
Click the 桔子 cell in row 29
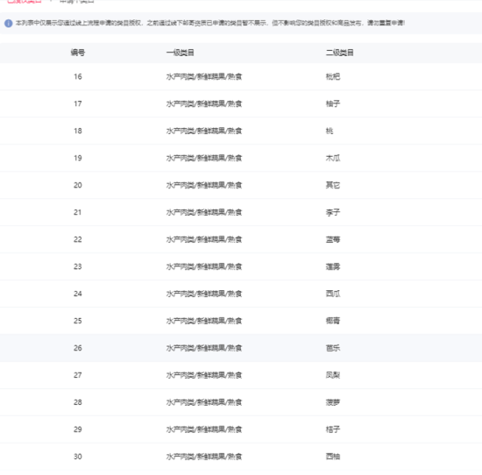click(333, 429)
